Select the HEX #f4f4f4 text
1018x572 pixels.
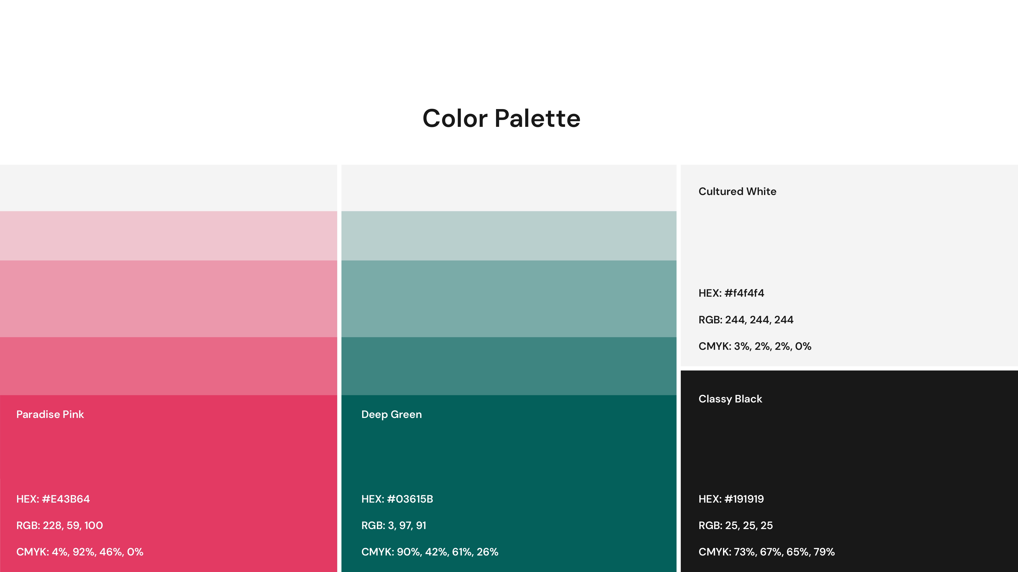731,293
